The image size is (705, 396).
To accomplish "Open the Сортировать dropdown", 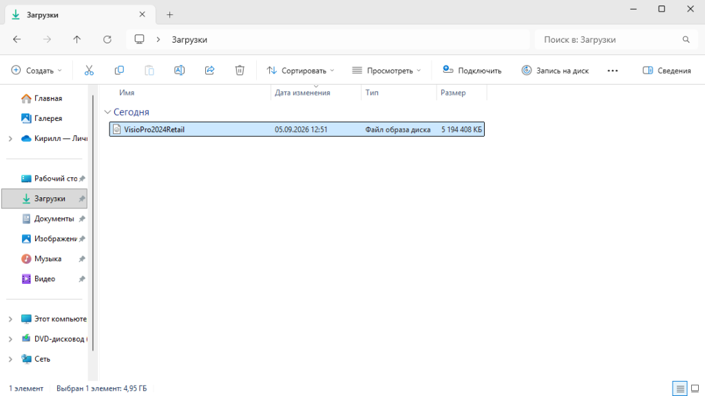I will click(300, 71).
